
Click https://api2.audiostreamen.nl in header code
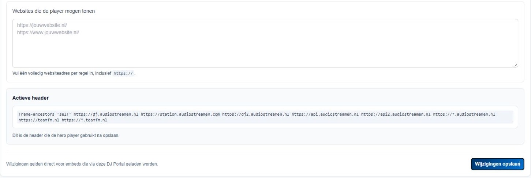(396, 114)
